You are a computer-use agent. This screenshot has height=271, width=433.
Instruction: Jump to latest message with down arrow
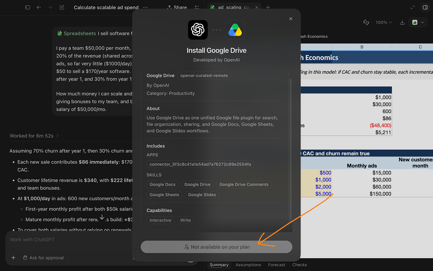(x=102, y=217)
